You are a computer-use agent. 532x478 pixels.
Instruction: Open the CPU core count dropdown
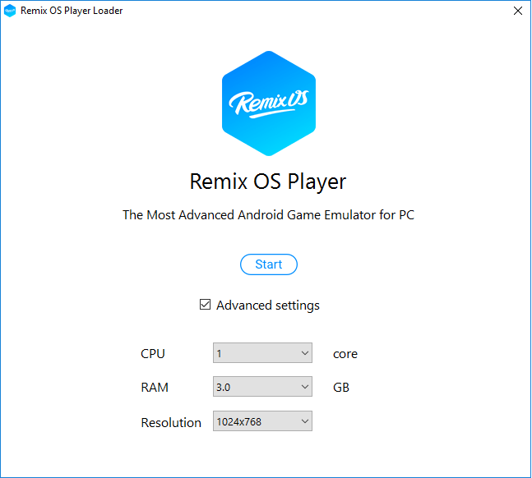262,353
